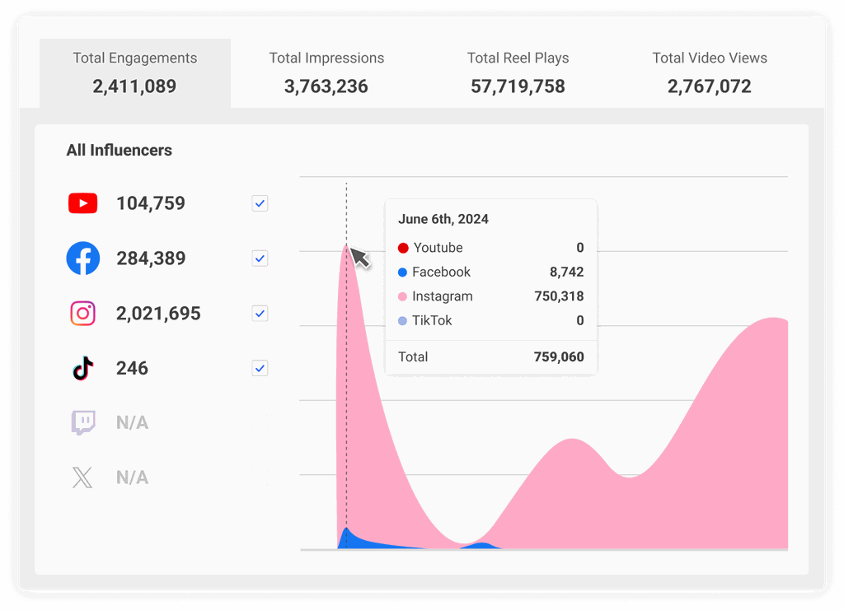
Task: Click the Instagram logo icon
Action: coord(82,314)
